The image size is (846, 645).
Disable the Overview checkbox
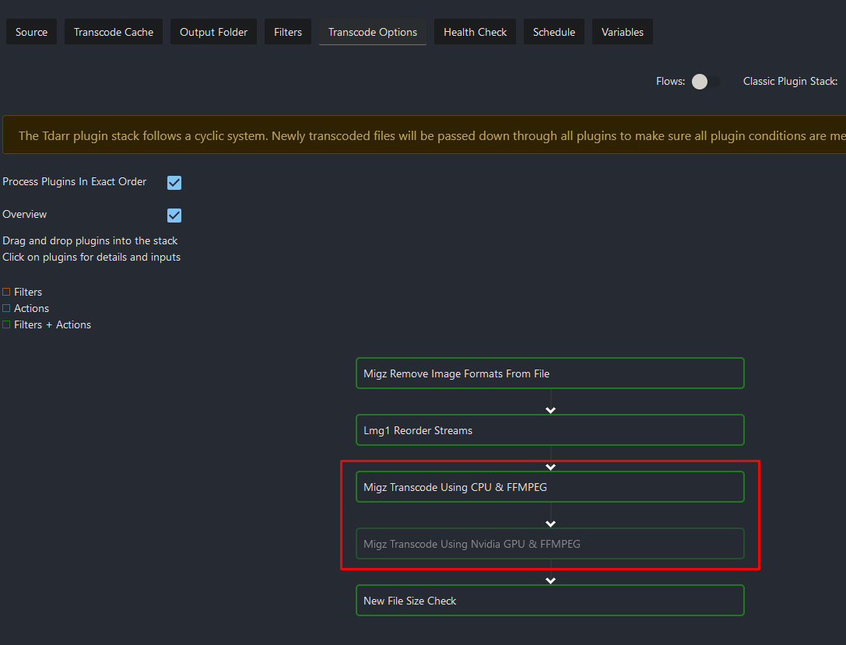coord(174,216)
